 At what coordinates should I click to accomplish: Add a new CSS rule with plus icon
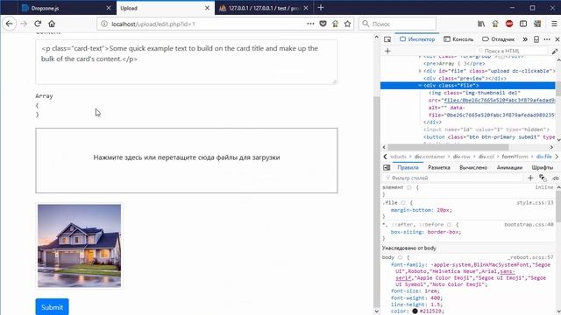(x=530, y=178)
